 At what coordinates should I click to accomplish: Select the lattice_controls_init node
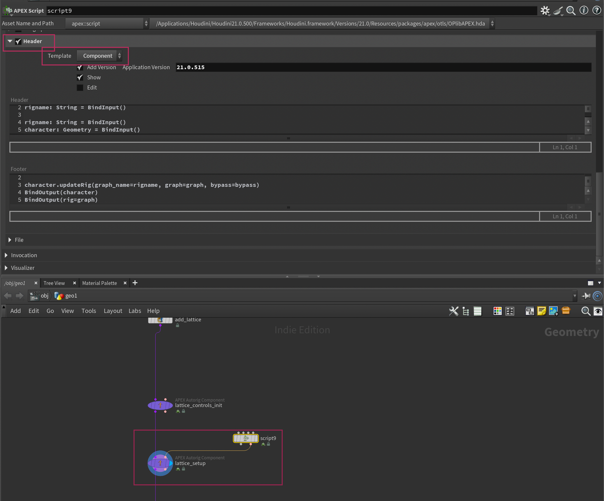[160, 405]
